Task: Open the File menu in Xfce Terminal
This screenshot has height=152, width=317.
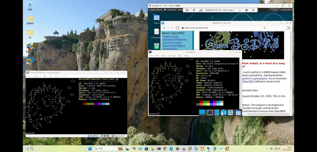Action: point(151,56)
